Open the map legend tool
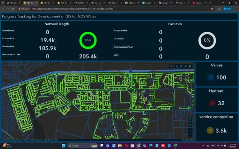The width and height of the screenshot is (239, 149). coord(181,66)
